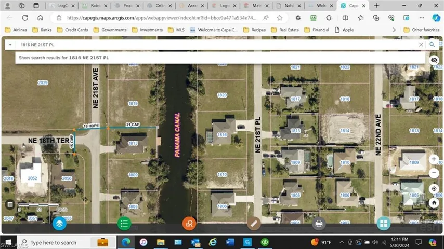Open File Explorer from taskbar
The width and height of the screenshot is (444, 249).
161,242
